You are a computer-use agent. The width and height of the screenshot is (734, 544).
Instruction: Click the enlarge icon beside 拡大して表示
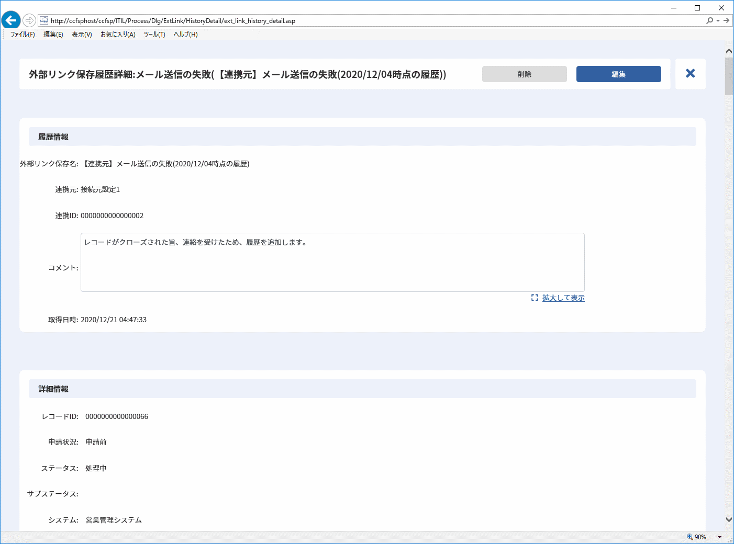pos(535,298)
